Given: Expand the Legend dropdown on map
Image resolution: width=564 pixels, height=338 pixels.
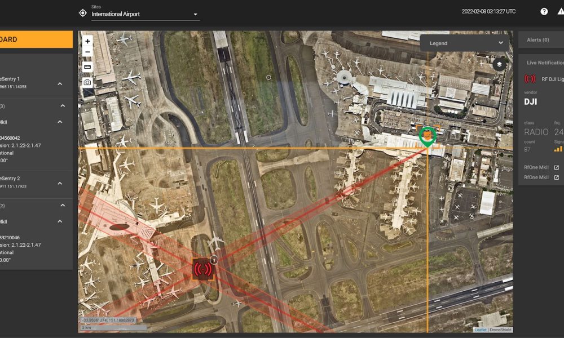Looking at the screenshot, I should (x=464, y=43).
